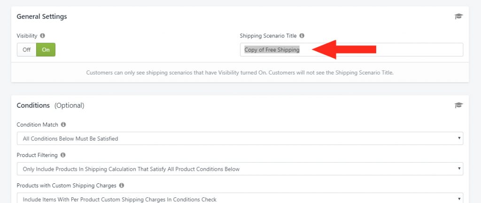Click the arrow on the Only Include Products dropdown
Image resolution: width=481 pixels, height=203 pixels.
point(459,168)
